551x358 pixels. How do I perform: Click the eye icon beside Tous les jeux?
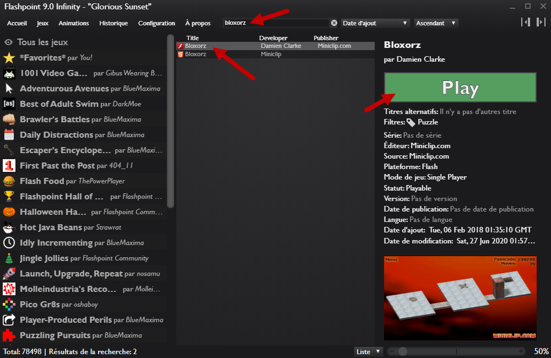pyautogui.click(x=8, y=42)
